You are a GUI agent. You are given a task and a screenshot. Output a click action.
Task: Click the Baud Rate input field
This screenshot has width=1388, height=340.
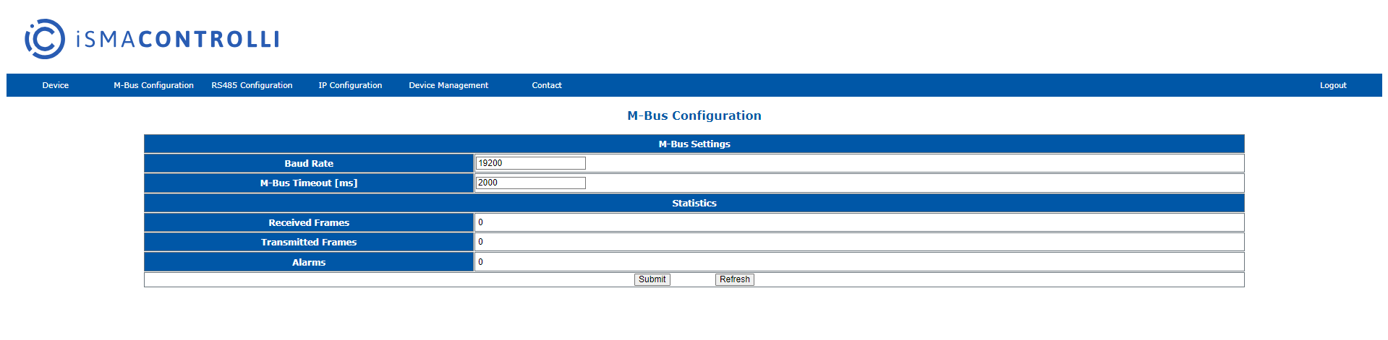coord(531,163)
